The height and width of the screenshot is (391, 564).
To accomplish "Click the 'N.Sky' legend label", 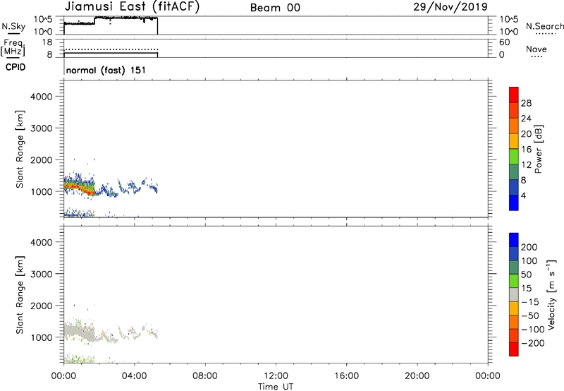I will 13,26.
